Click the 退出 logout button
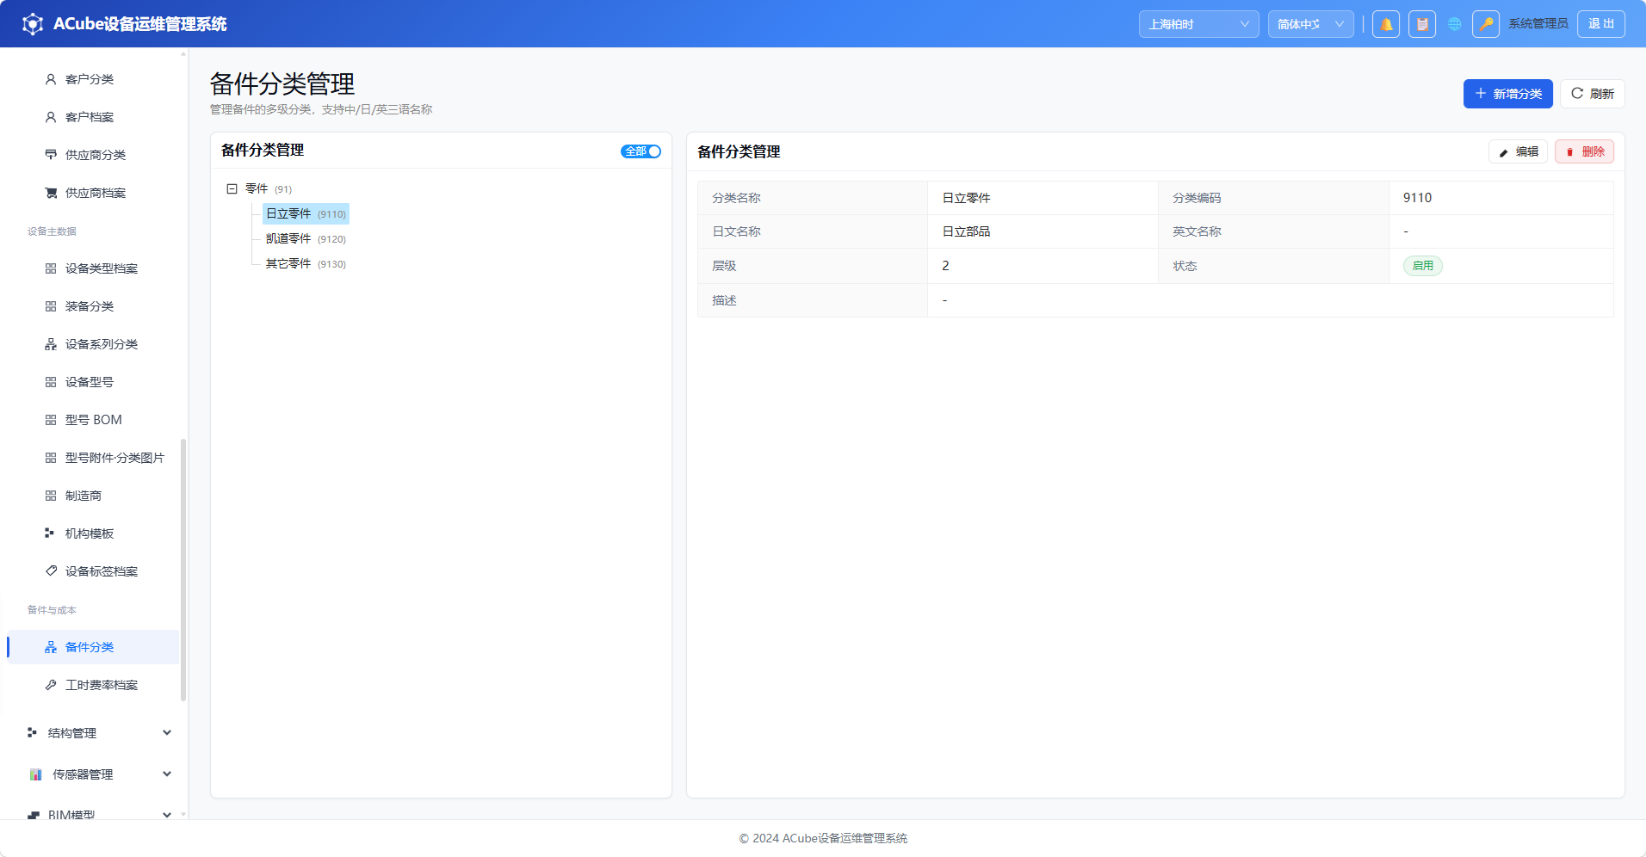 [x=1601, y=24]
